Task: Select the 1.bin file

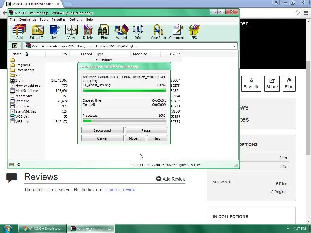Action: tap(17, 80)
